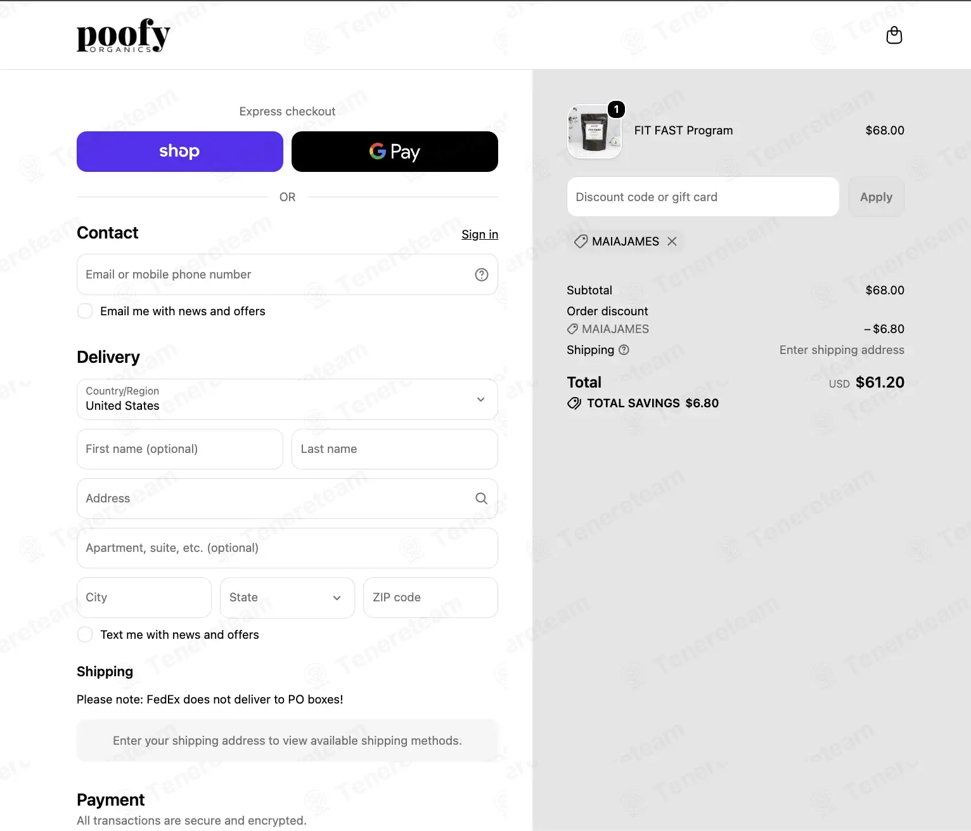Click the Shipping info question icon
971x831 pixels.
[624, 350]
